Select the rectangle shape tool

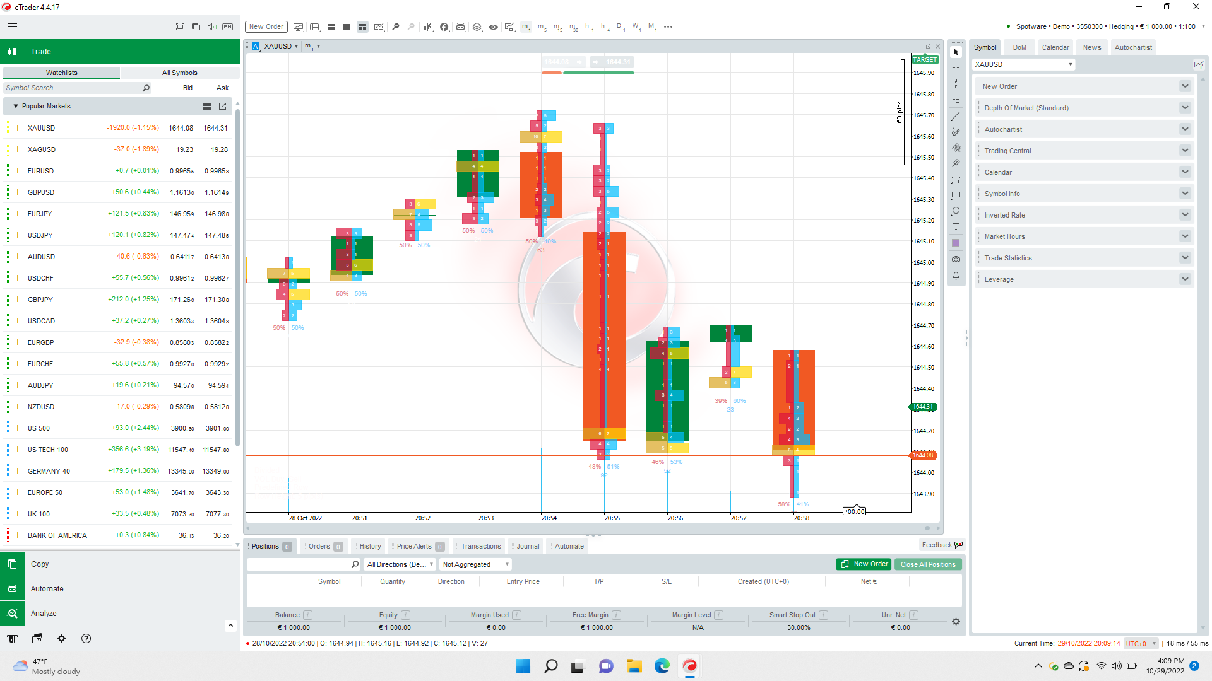[956, 195]
